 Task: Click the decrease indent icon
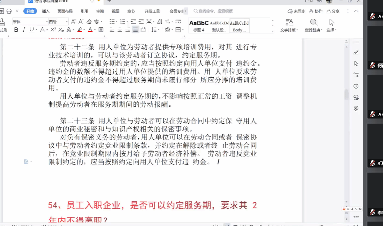point(133,22)
